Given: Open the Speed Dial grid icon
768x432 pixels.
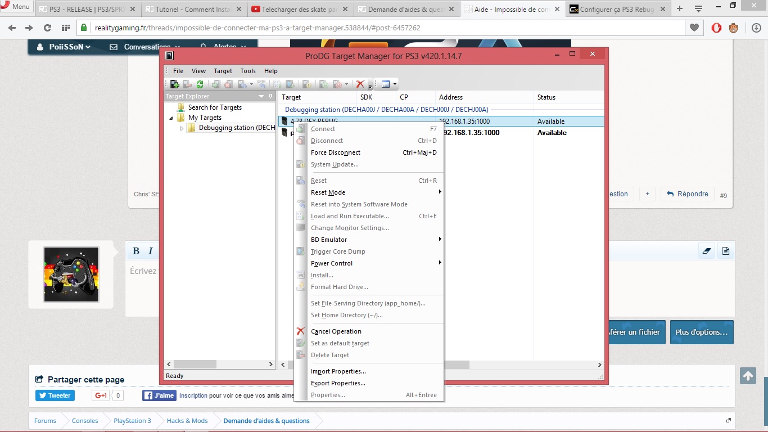Looking at the screenshot, I should pos(66,28).
